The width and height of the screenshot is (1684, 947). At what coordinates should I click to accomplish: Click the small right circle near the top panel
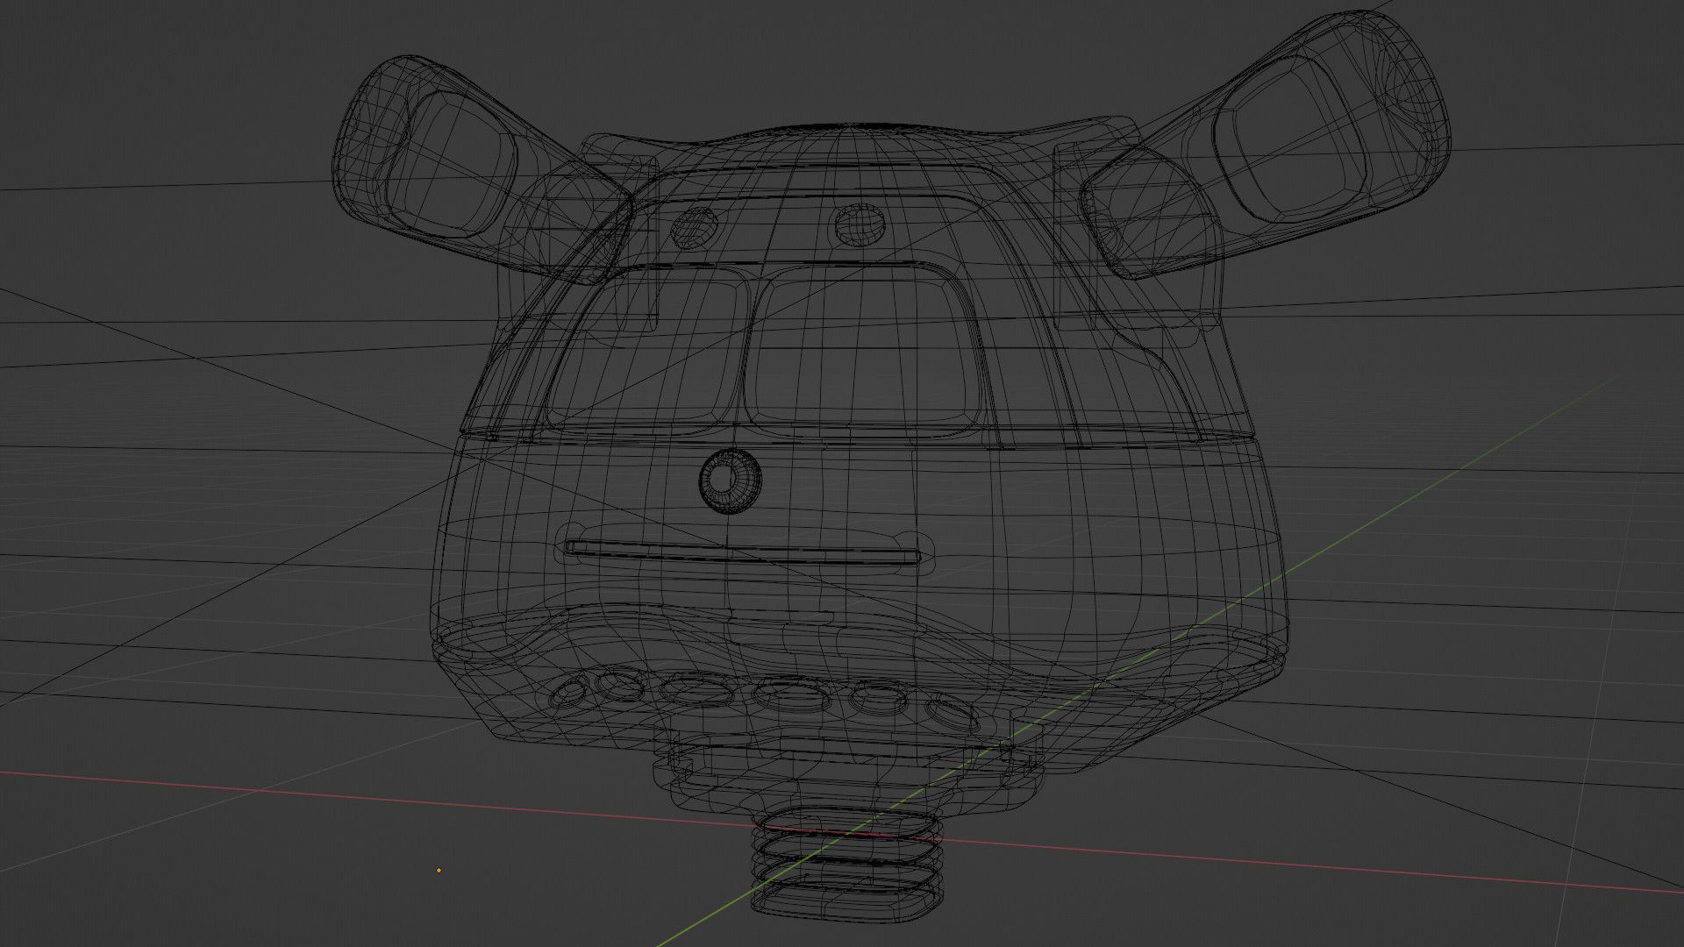859,224
